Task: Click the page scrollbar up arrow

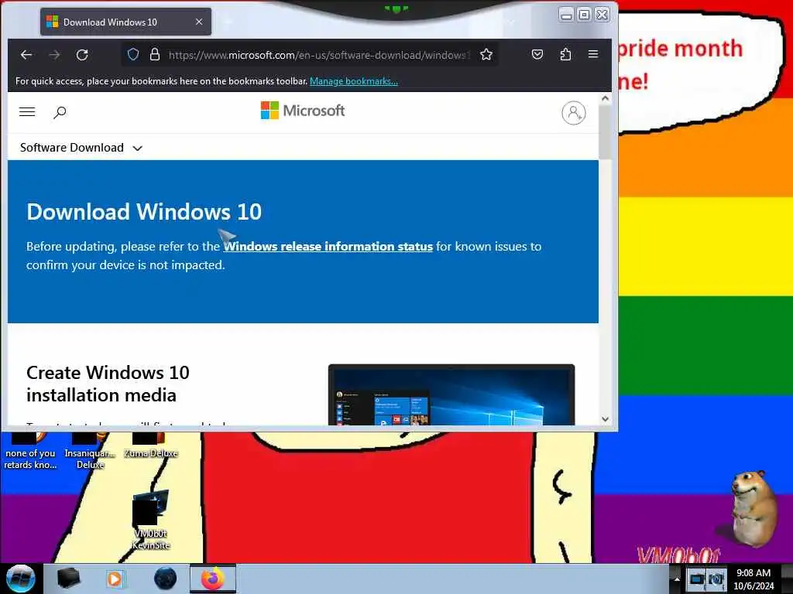Action: click(605, 99)
